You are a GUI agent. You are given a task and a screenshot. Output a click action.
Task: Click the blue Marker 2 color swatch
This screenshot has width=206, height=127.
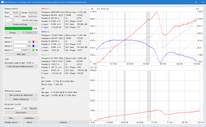(33, 46)
